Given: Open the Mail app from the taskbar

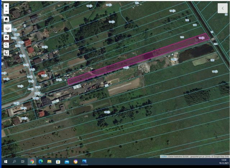Looking at the screenshot, I should pos(67,162).
